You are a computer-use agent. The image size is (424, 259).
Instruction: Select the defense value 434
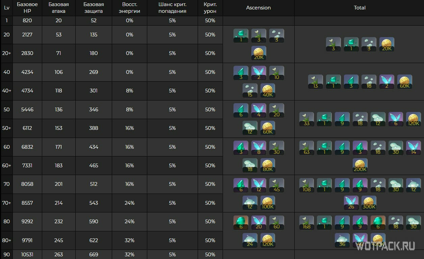click(x=94, y=147)
